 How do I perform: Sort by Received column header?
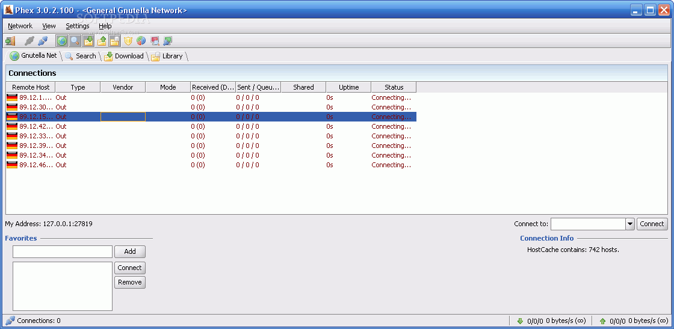[x=213, y=87]
